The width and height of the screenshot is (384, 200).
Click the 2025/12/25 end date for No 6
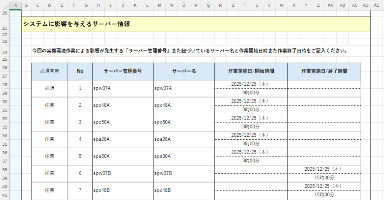[x=324, y=169]
